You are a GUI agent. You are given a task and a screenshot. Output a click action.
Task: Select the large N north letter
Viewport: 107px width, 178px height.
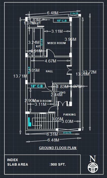(x=93, y=159)
